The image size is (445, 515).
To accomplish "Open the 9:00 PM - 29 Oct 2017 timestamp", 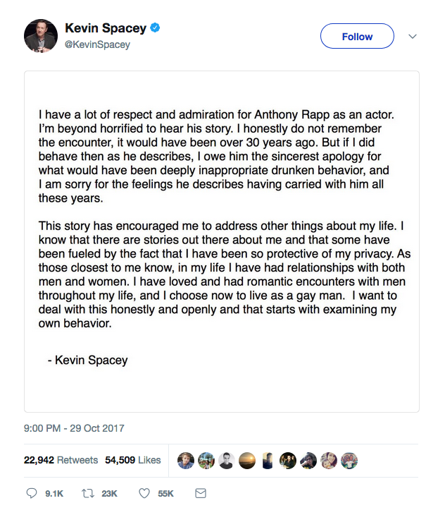I will click(x=74, y=428).
